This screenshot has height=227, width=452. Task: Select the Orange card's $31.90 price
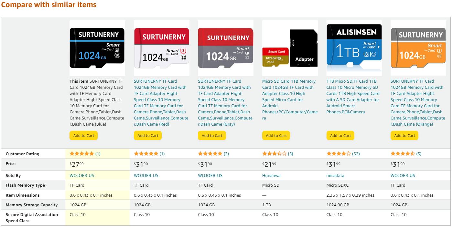coord(398,164)
